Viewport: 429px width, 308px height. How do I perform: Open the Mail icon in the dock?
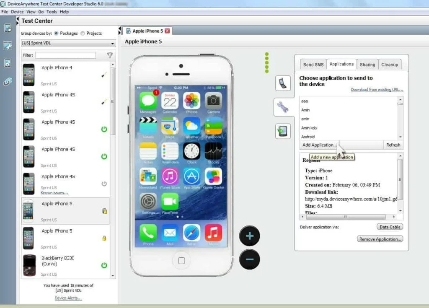pos(170,233)
